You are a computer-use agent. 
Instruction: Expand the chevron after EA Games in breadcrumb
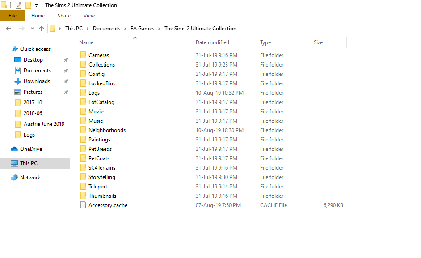tap(159, 29)
